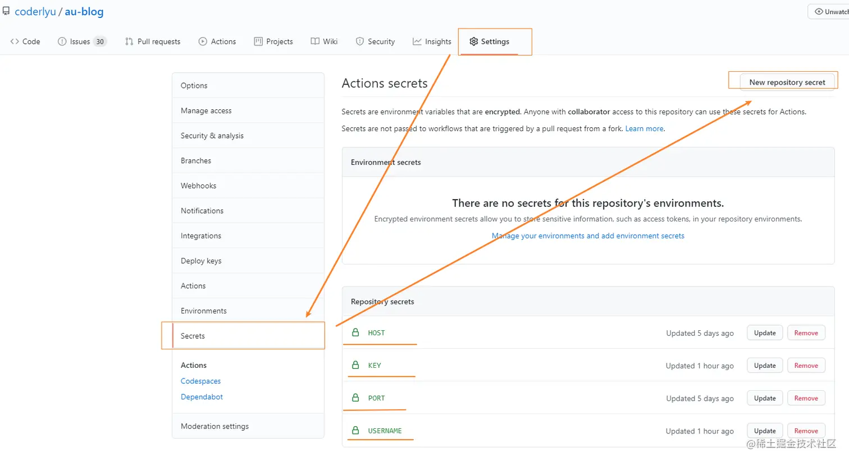The image size is (849, 462).
Task: Open Manage access settings
Action: (248, 110)
